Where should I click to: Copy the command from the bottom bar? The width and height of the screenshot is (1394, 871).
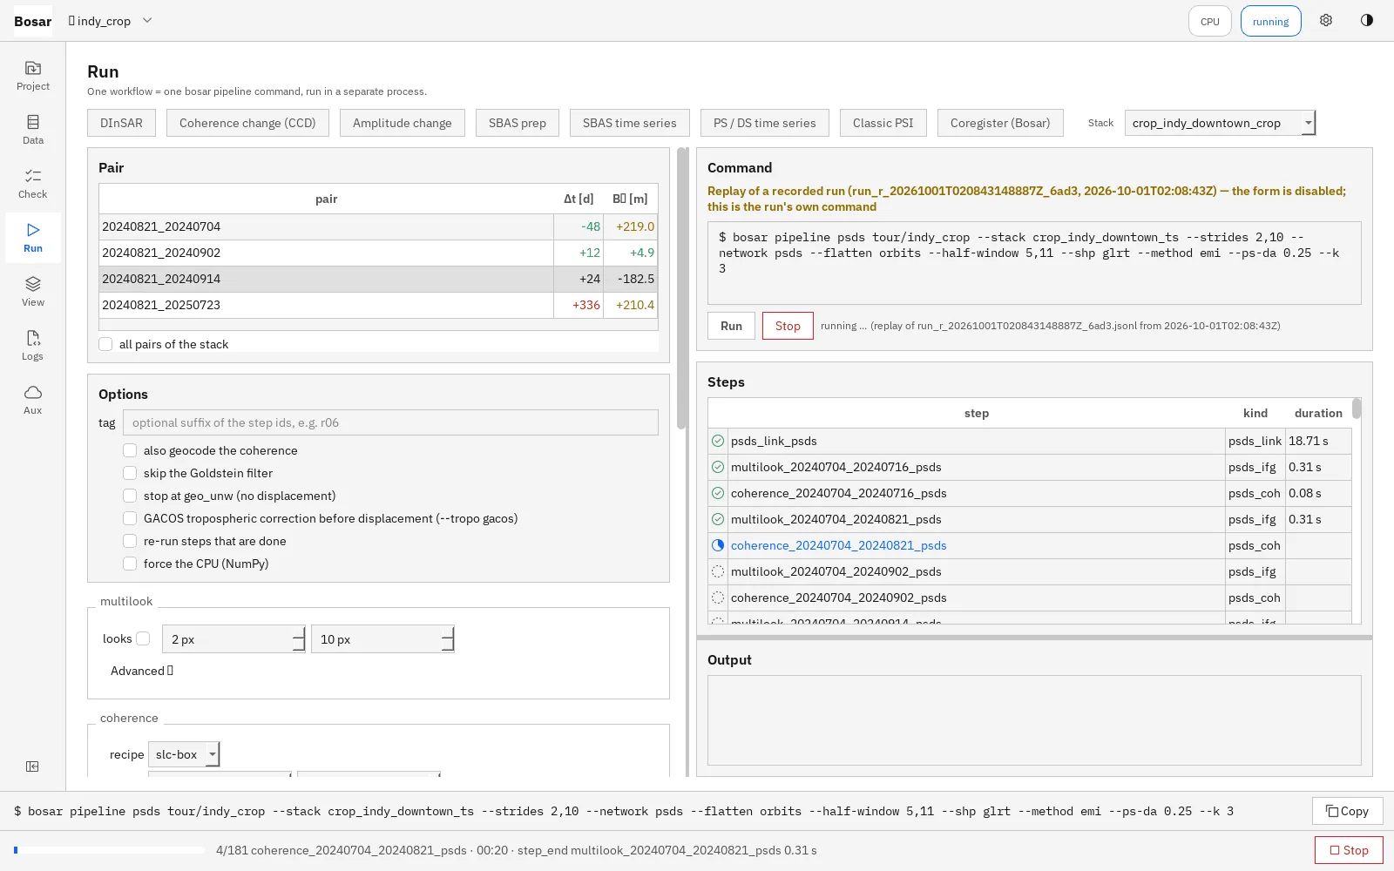tap(1347, 811)
